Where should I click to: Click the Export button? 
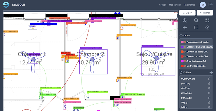pos(187,13)
